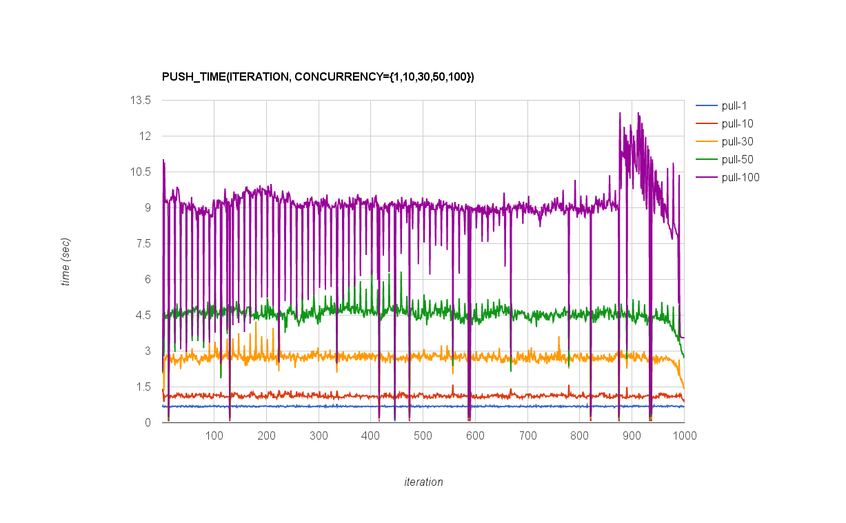Click the red line swatch in legend
Screen dimensions: 846x523
705,124
